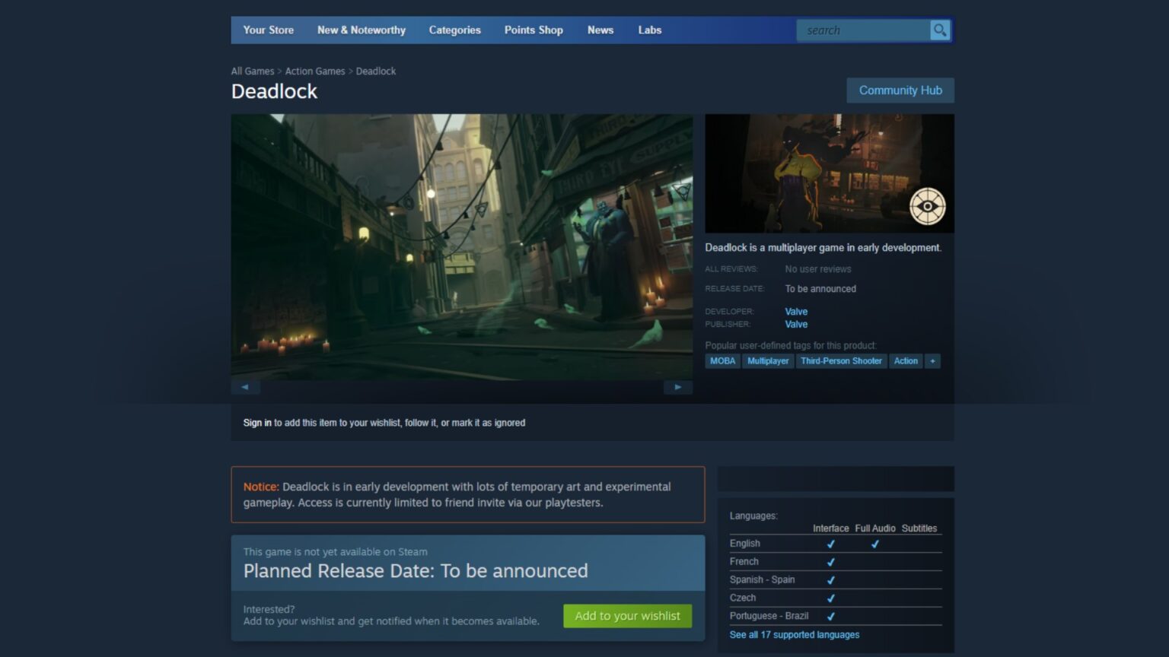See all 17 supported languages
Screen dimensions: 1169x657
click(x=794, y=634)
